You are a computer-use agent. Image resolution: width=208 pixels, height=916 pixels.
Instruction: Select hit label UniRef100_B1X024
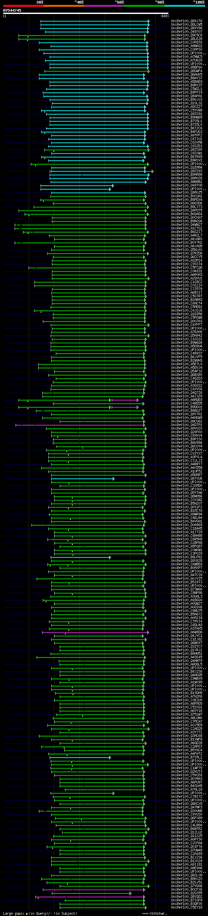pos(187,861)
